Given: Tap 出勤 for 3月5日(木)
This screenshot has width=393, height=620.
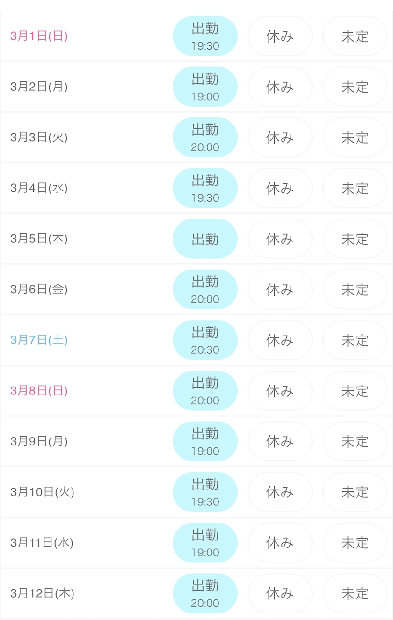Looking at the screenshot, I should point(205,239).
